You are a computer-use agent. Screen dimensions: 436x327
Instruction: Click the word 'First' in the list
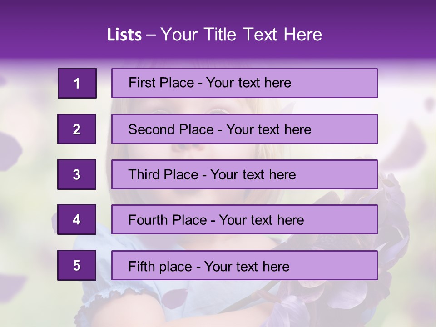click(138, 83)
